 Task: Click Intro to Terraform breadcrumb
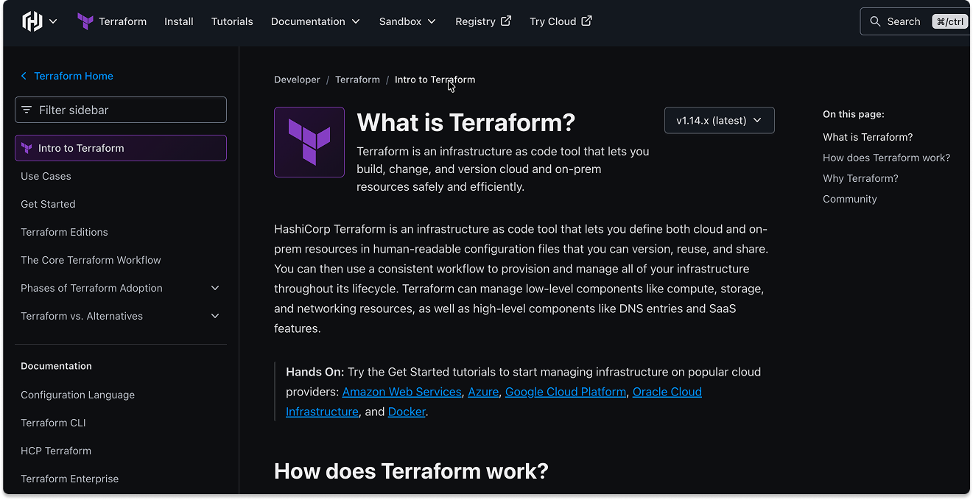(435, 80)
